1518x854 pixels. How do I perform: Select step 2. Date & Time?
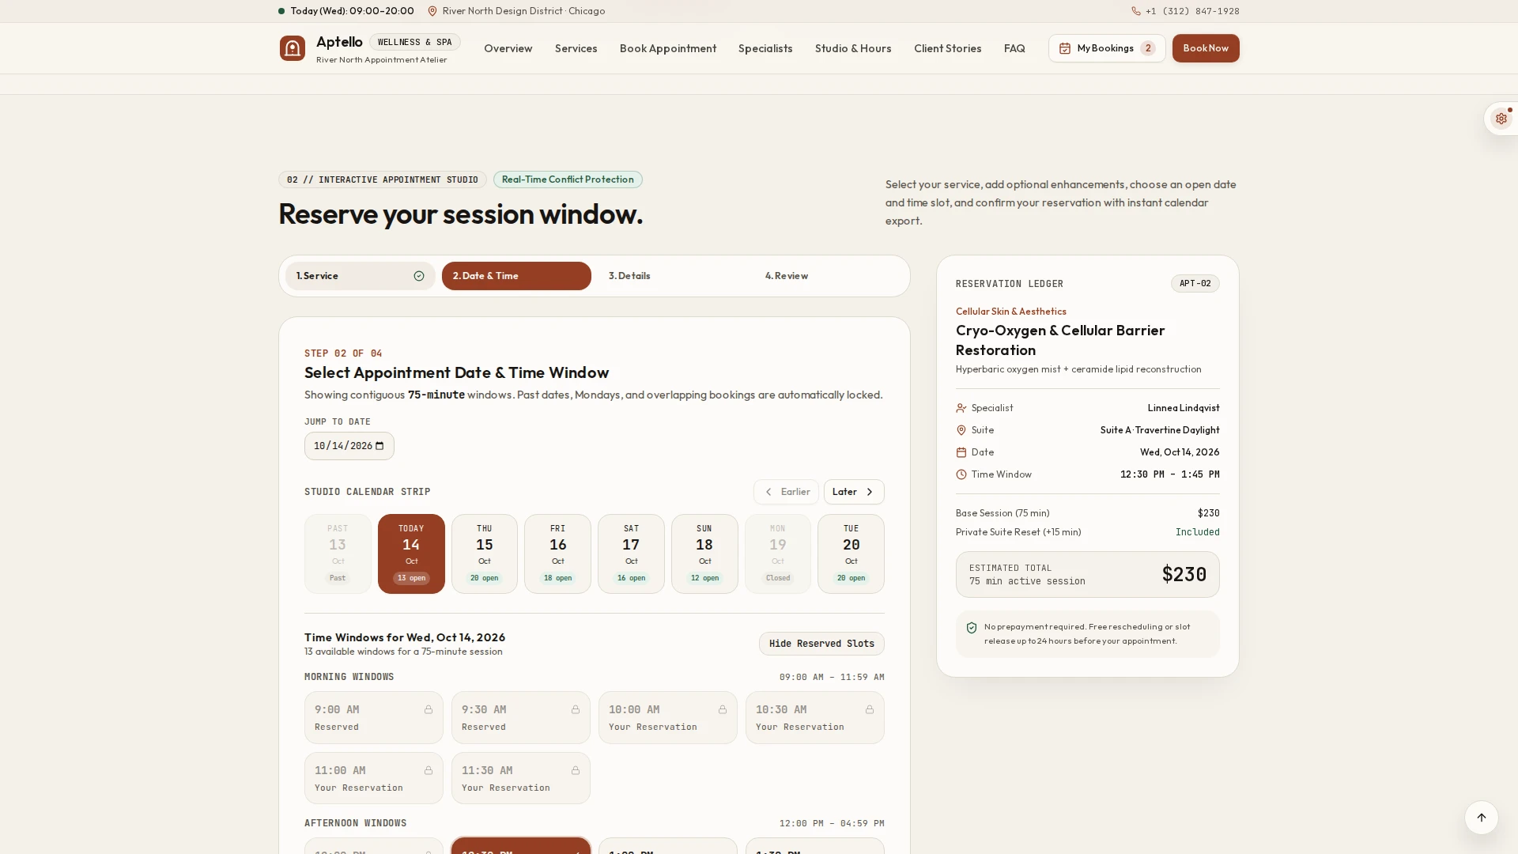pyautogui.click(x=516, y=276)
